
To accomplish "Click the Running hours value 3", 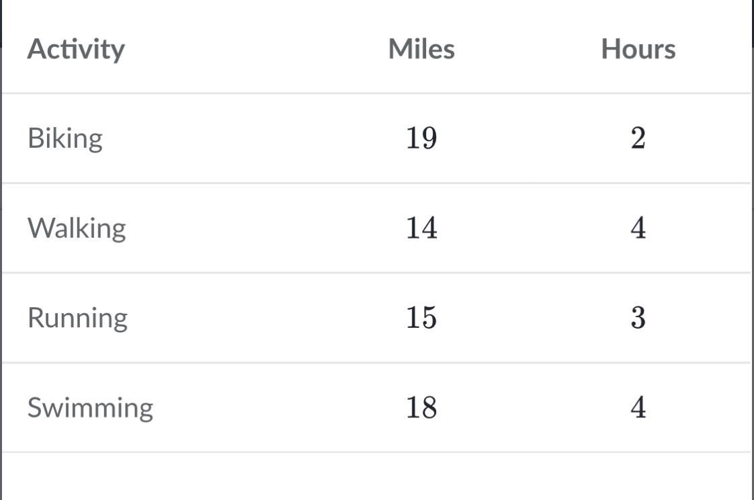I will point(638,317).
